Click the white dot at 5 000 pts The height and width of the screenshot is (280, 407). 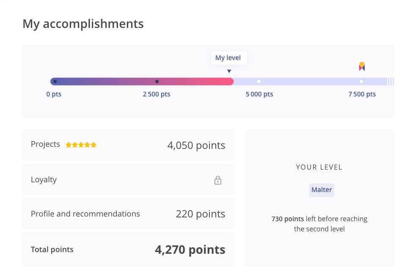tap(259, 82)
